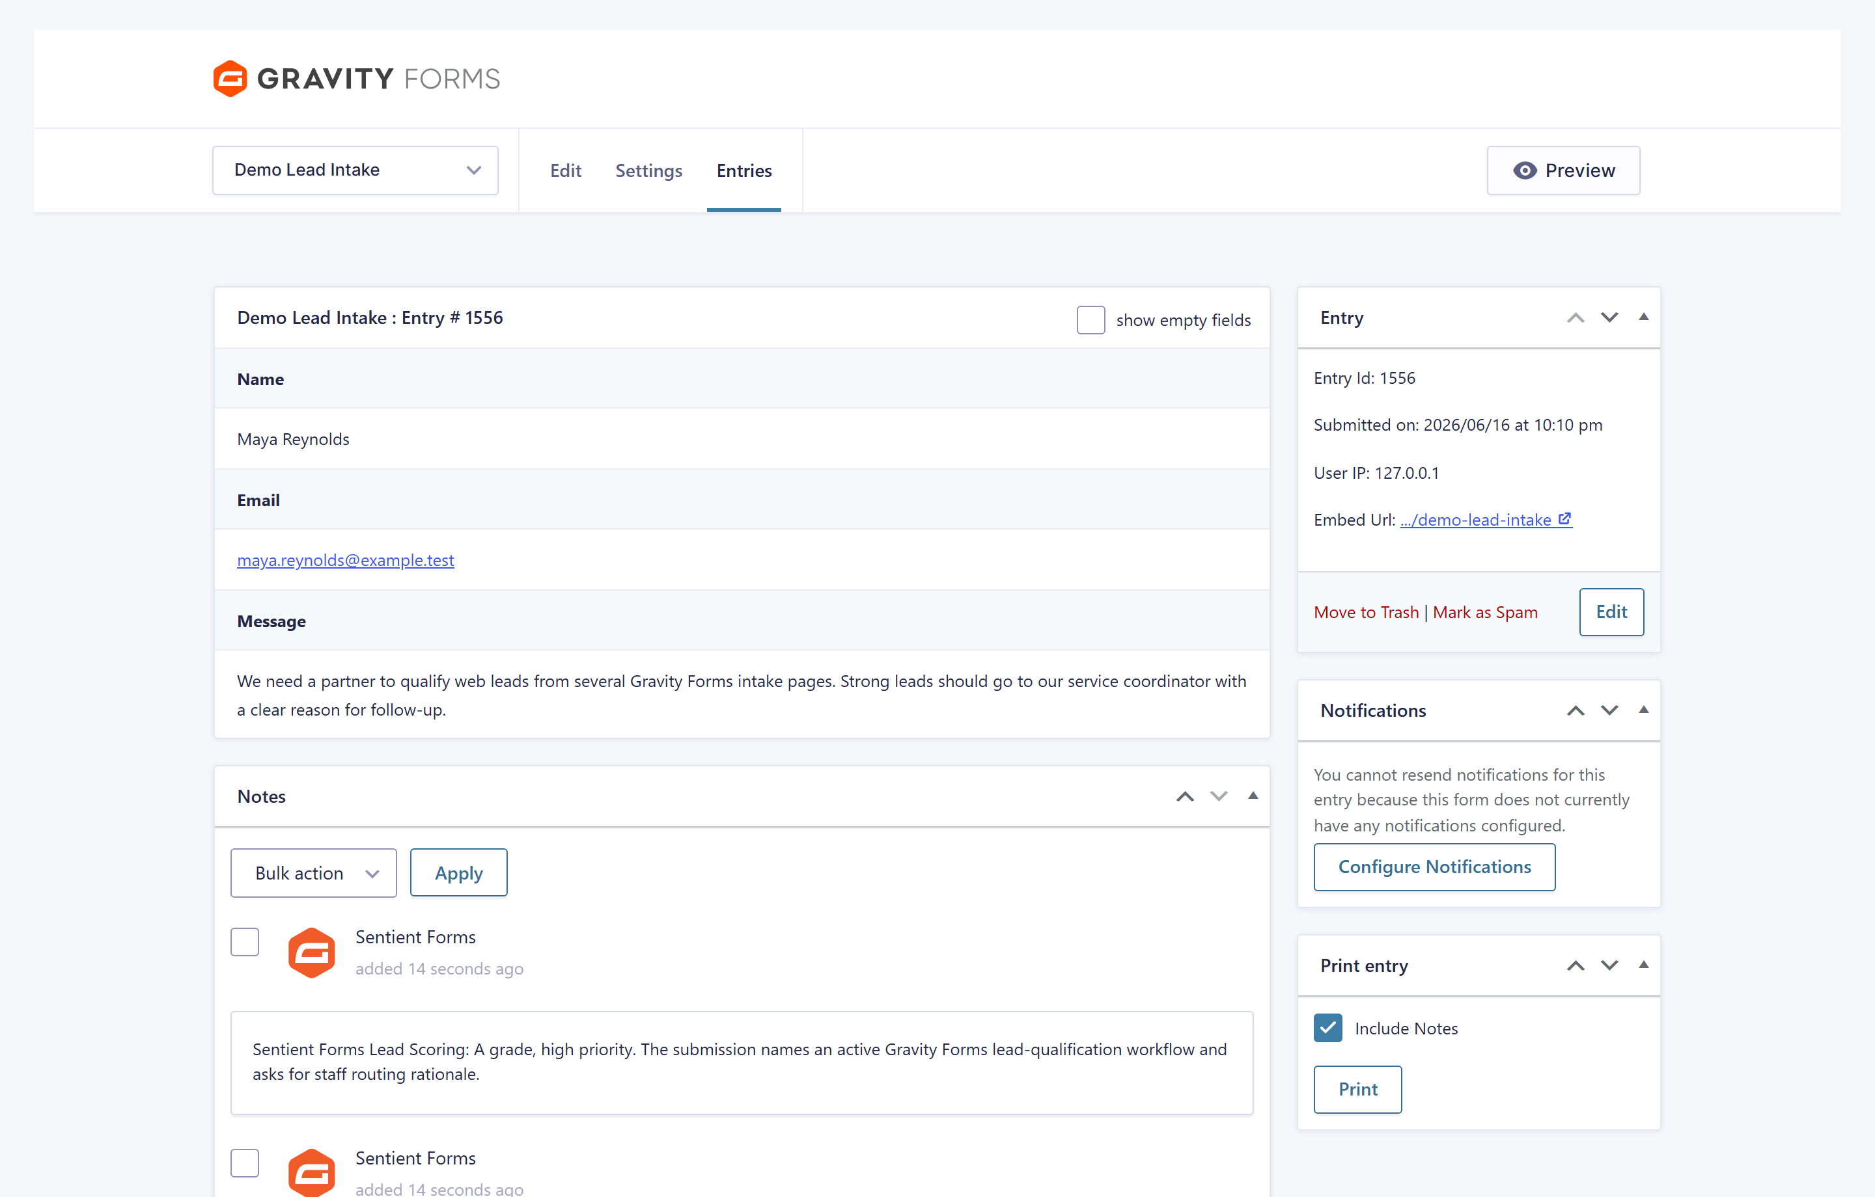The height and width of the screenshot is (1197, 1875).
Task: Click Mark as Spam link
Action: click(x=1485, y=613)
